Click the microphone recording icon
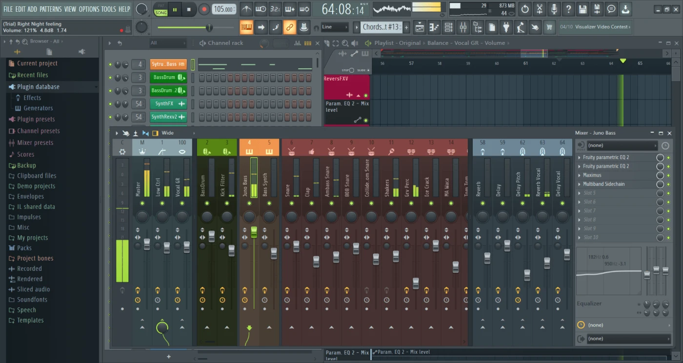Viewport: 683px width, 363px height. coord(554,9)
